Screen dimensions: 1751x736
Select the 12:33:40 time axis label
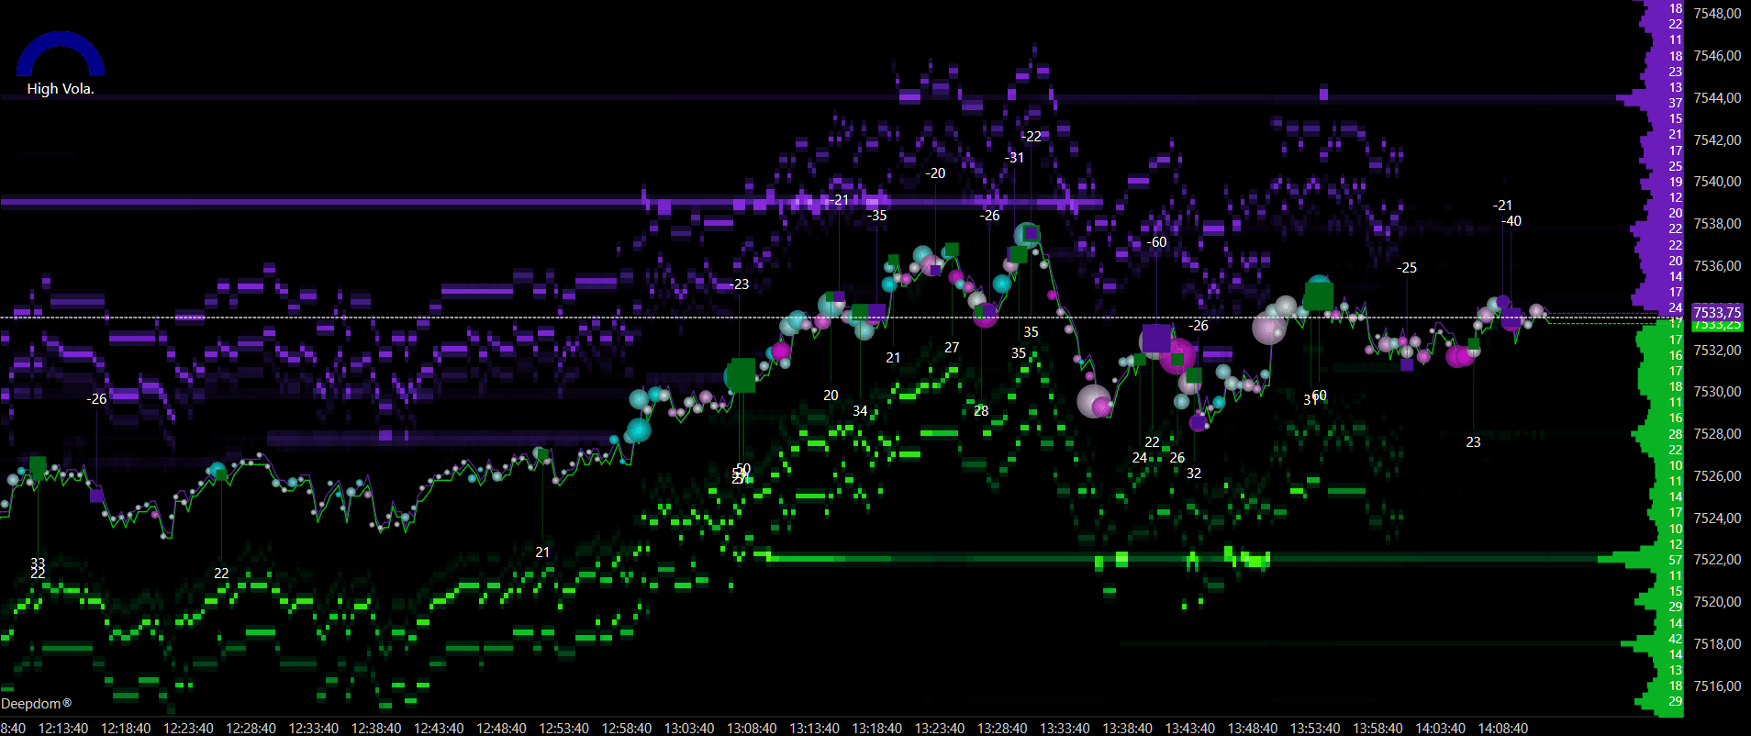314,729
